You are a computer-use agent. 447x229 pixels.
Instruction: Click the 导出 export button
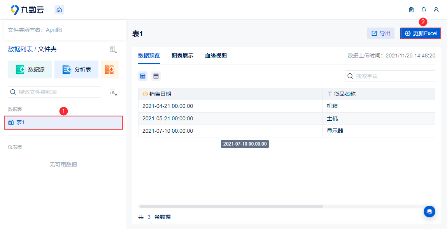point(380,33)
